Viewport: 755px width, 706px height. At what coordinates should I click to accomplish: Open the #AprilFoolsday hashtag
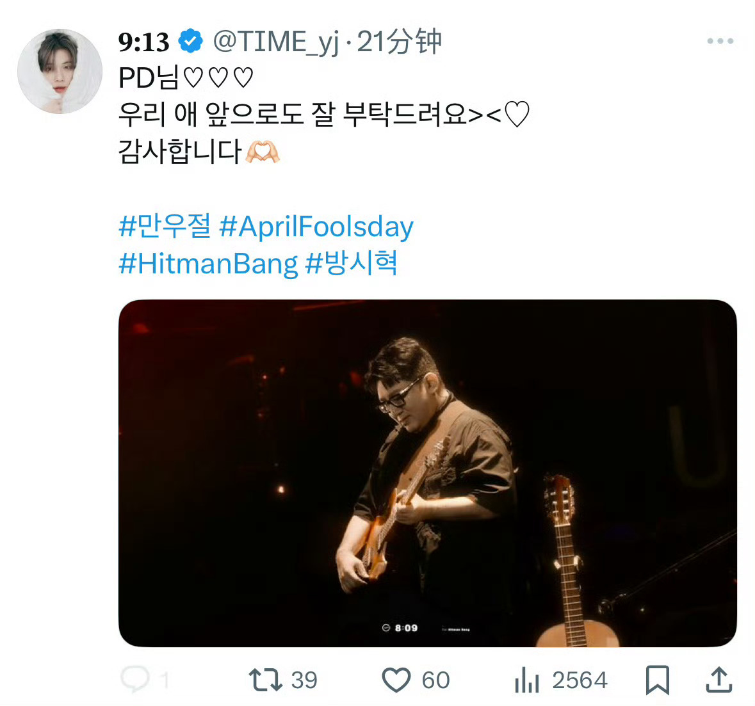click(x=316, y=227)
